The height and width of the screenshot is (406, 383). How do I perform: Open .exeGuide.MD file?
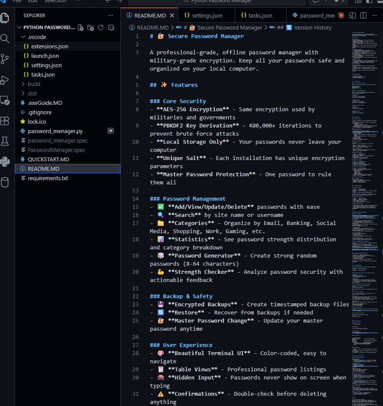[68, 103]
